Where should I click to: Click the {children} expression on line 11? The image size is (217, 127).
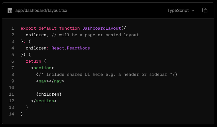click(49, 94)
